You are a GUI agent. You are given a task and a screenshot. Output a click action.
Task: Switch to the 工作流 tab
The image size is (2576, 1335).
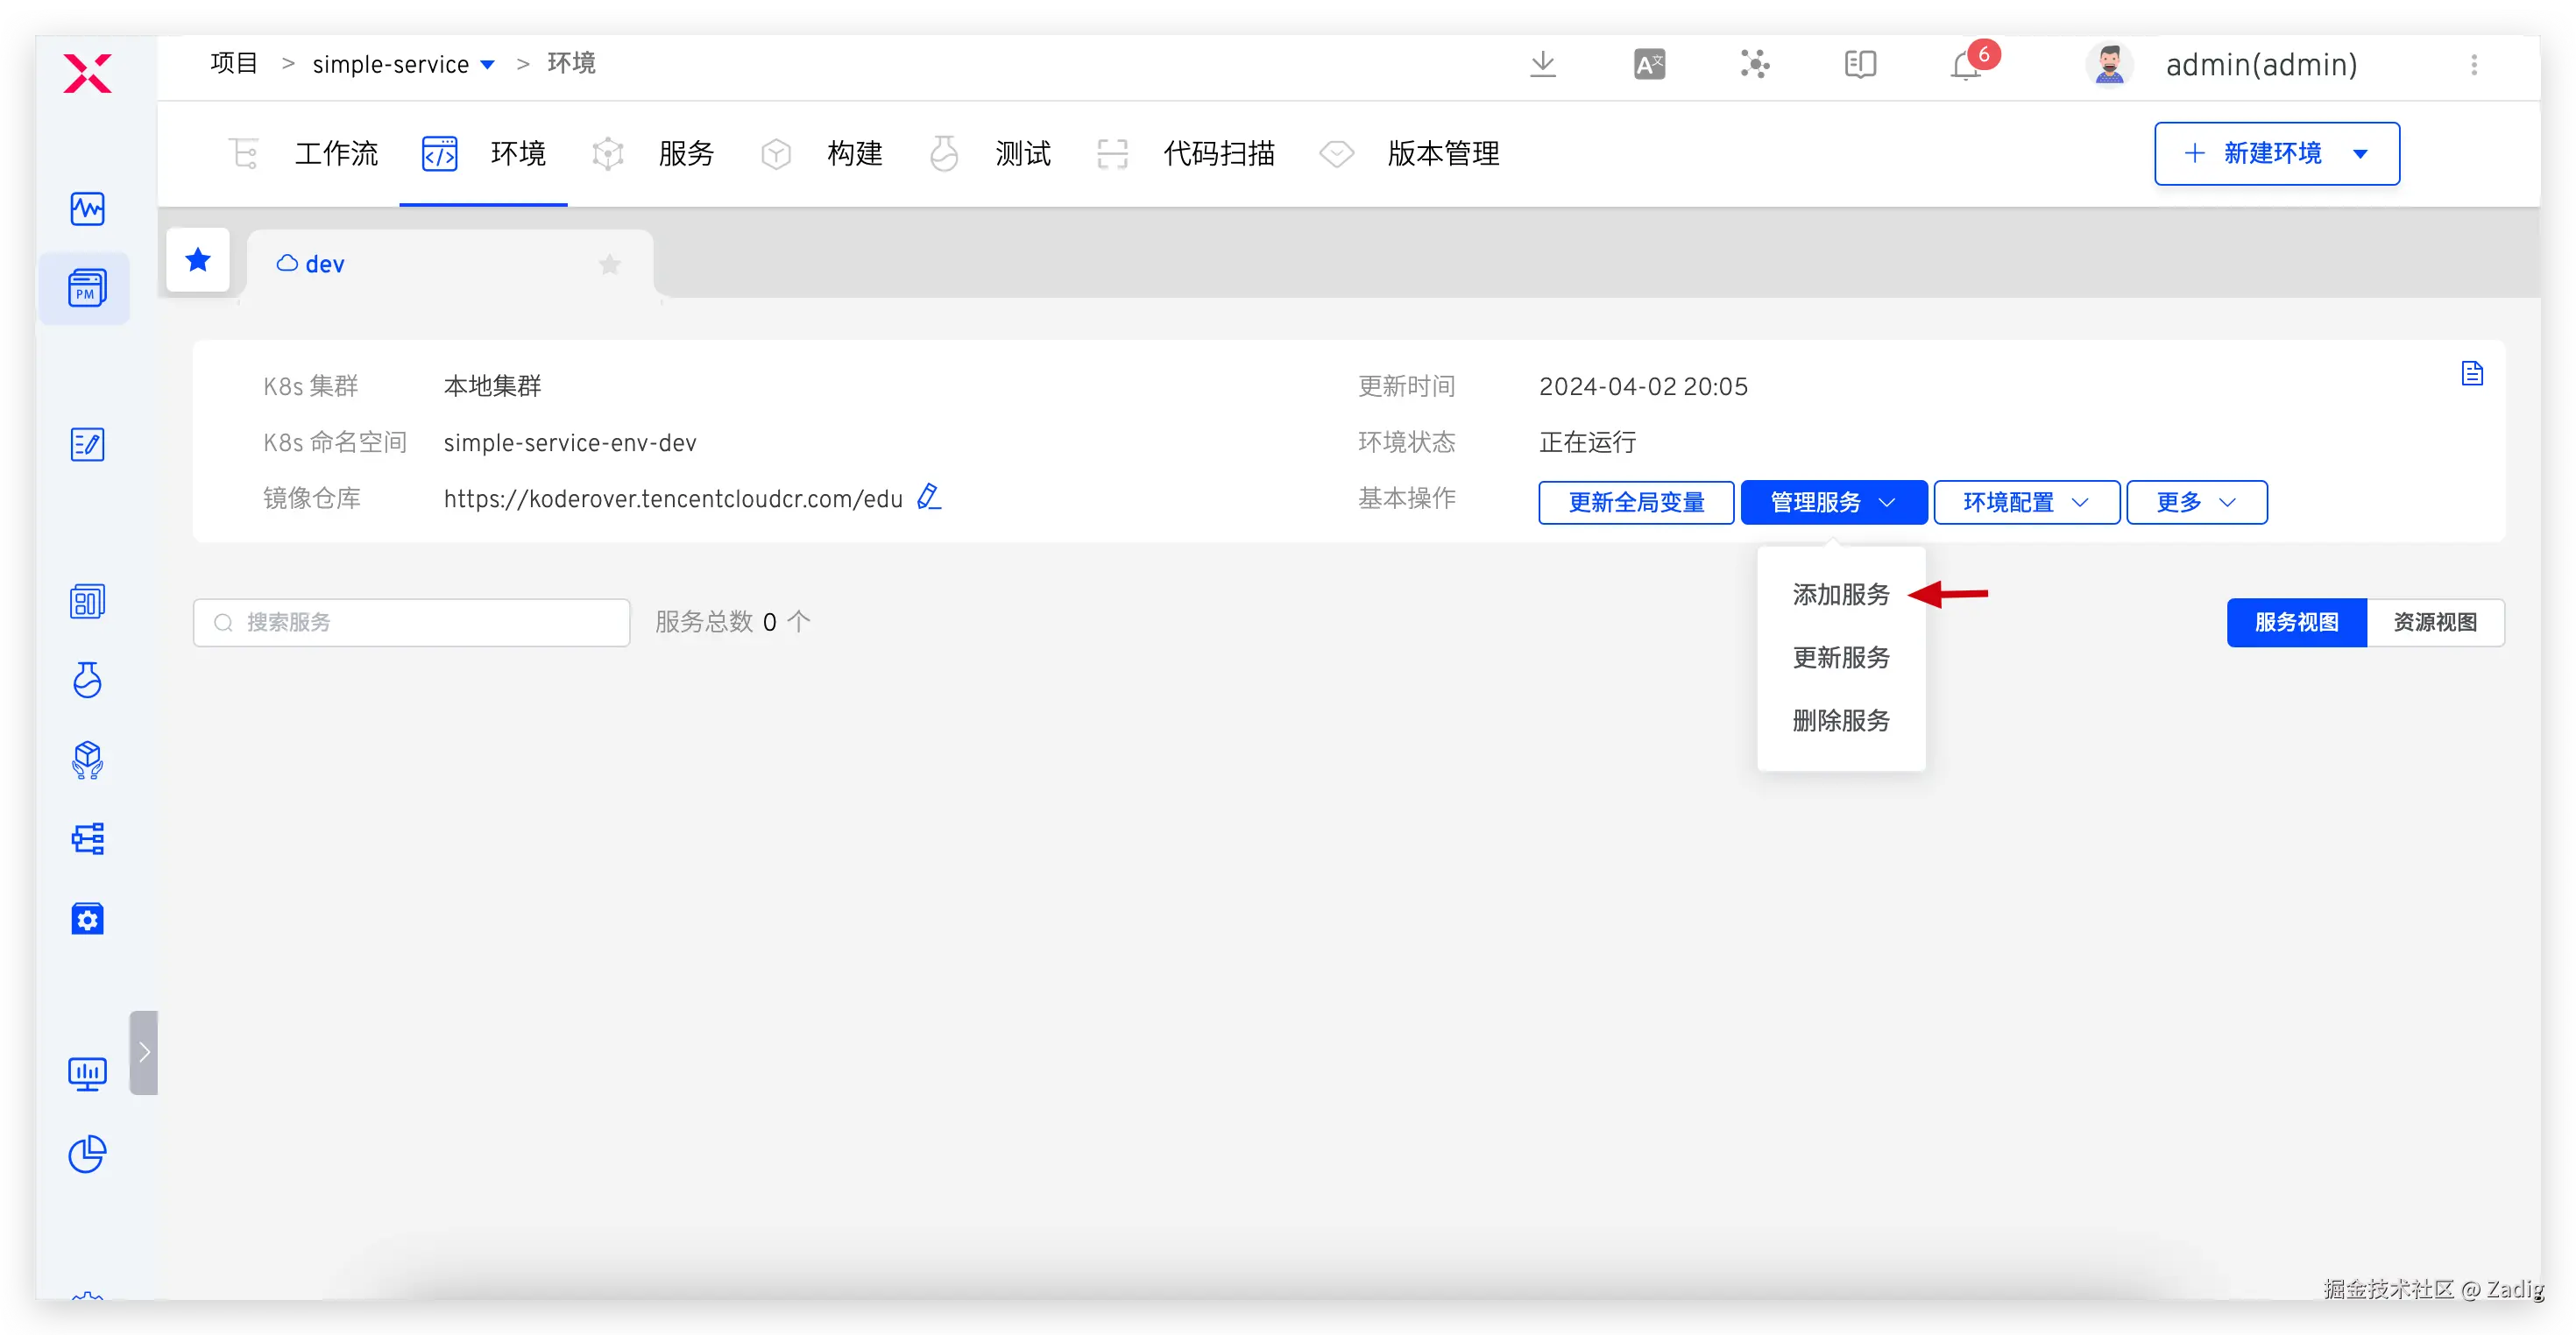click(336, 154)
